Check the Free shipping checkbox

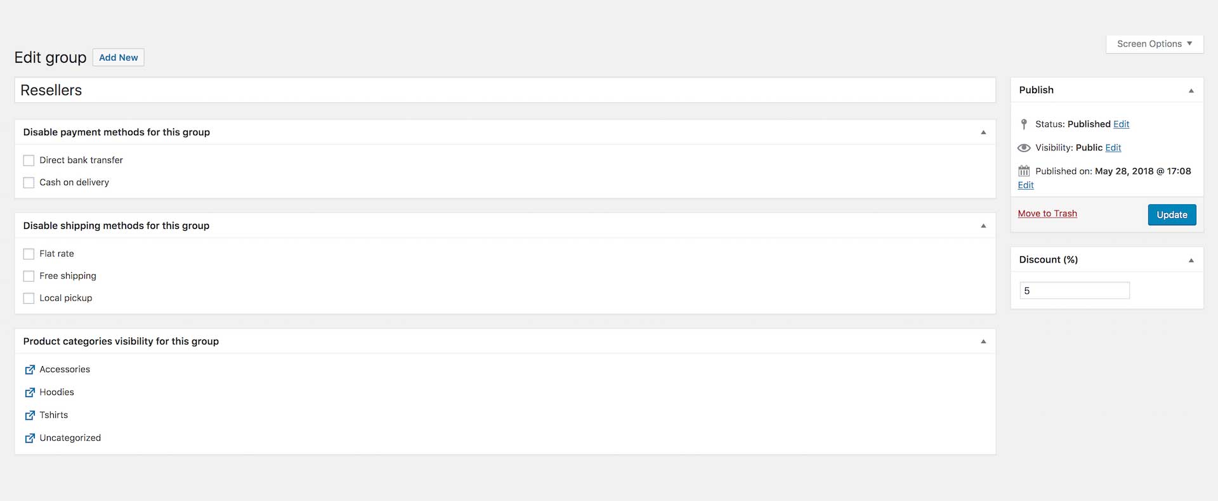point(28,276)
